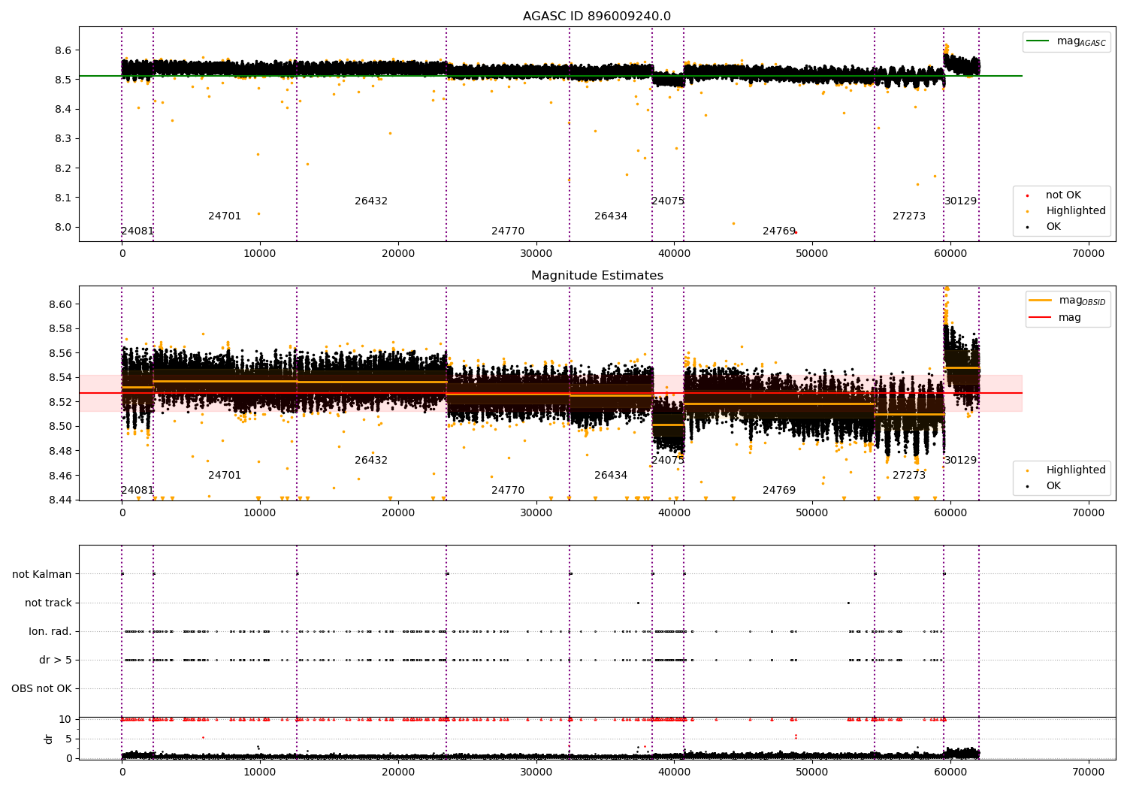Click the 8.46 y-axis tick label

[60, 476]
